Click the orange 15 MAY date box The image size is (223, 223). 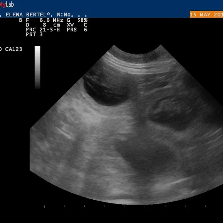[x=206, y=15]
